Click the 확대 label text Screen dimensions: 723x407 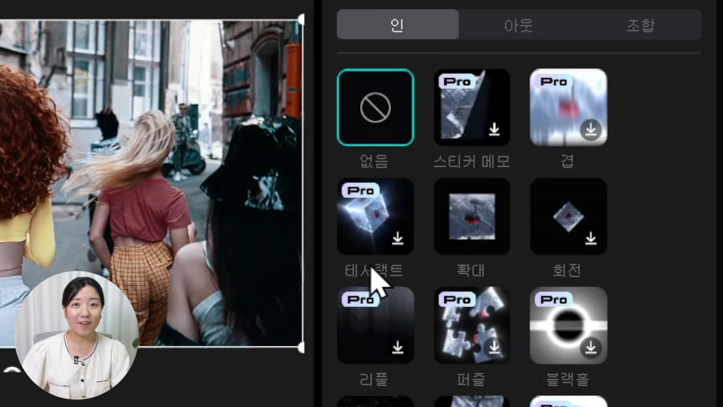471,270
